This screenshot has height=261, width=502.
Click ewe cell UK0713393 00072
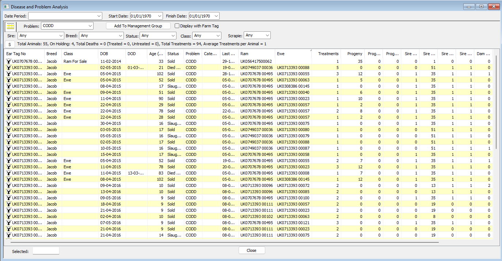point(293,185)
